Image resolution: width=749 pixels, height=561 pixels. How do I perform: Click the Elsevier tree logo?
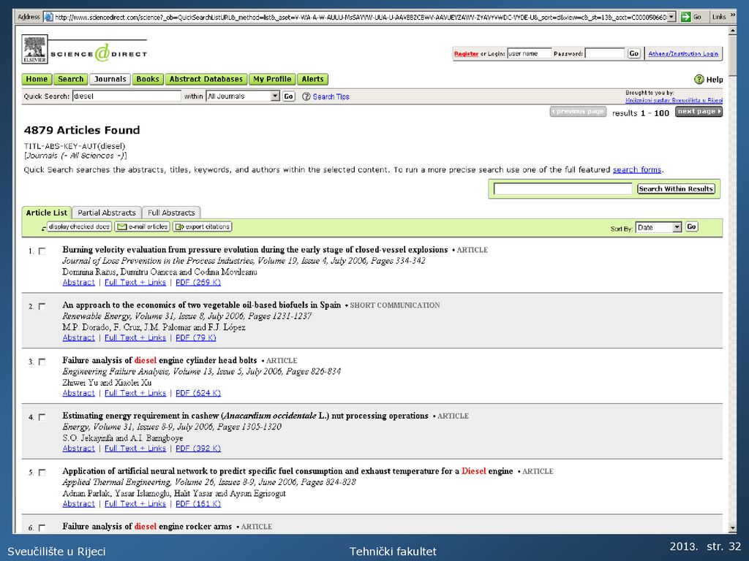click(34, 49)
